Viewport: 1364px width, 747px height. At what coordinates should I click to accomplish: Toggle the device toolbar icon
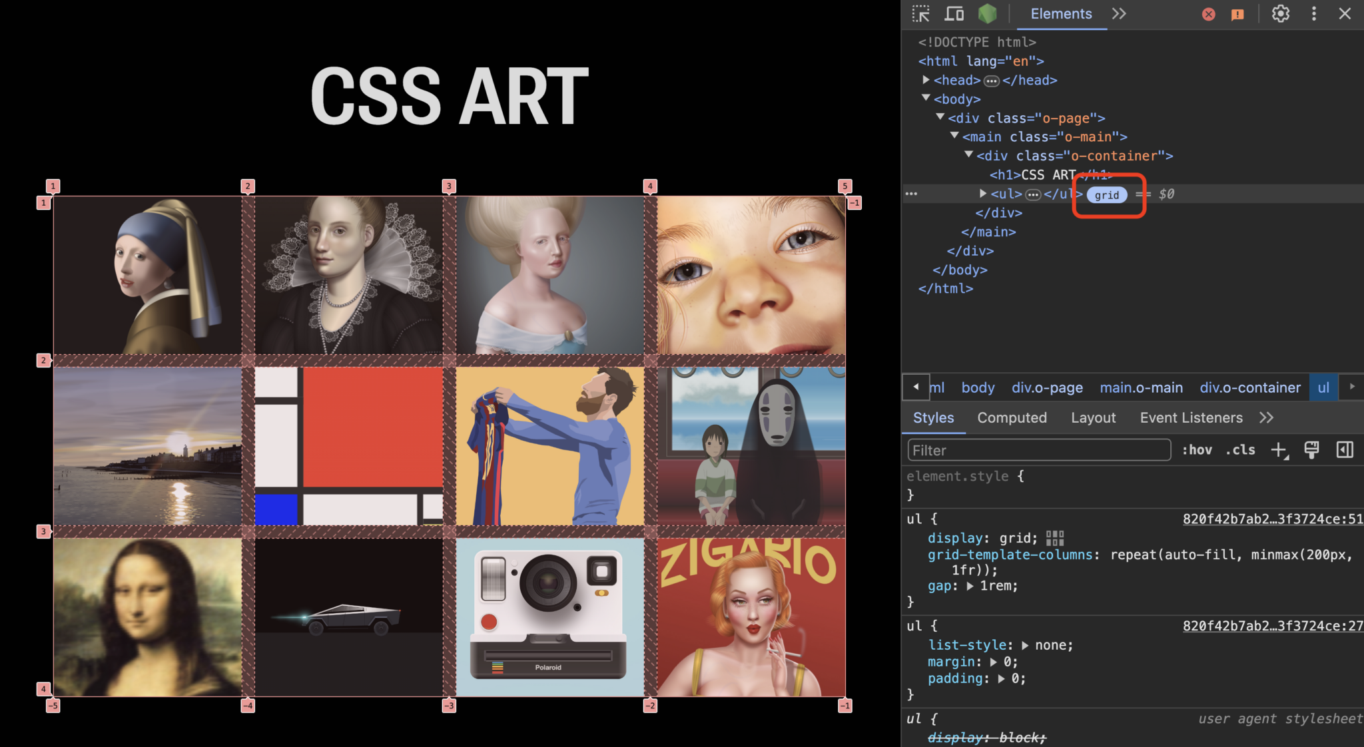(x=954, y=14)
